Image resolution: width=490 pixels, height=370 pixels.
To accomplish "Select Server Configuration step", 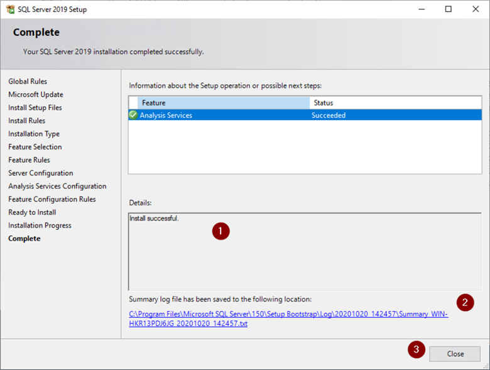I will [x=41, y=173].
